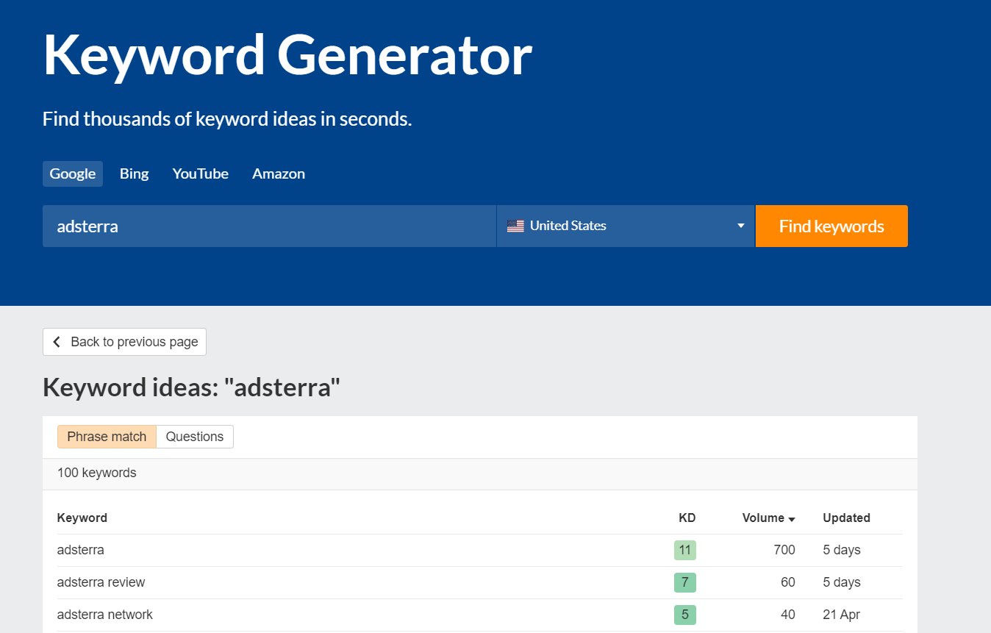Image resolution: width=991 pixels, height=633 pixels.
Task: Switch to the YouTube tab
Action: tap(201, 174)
